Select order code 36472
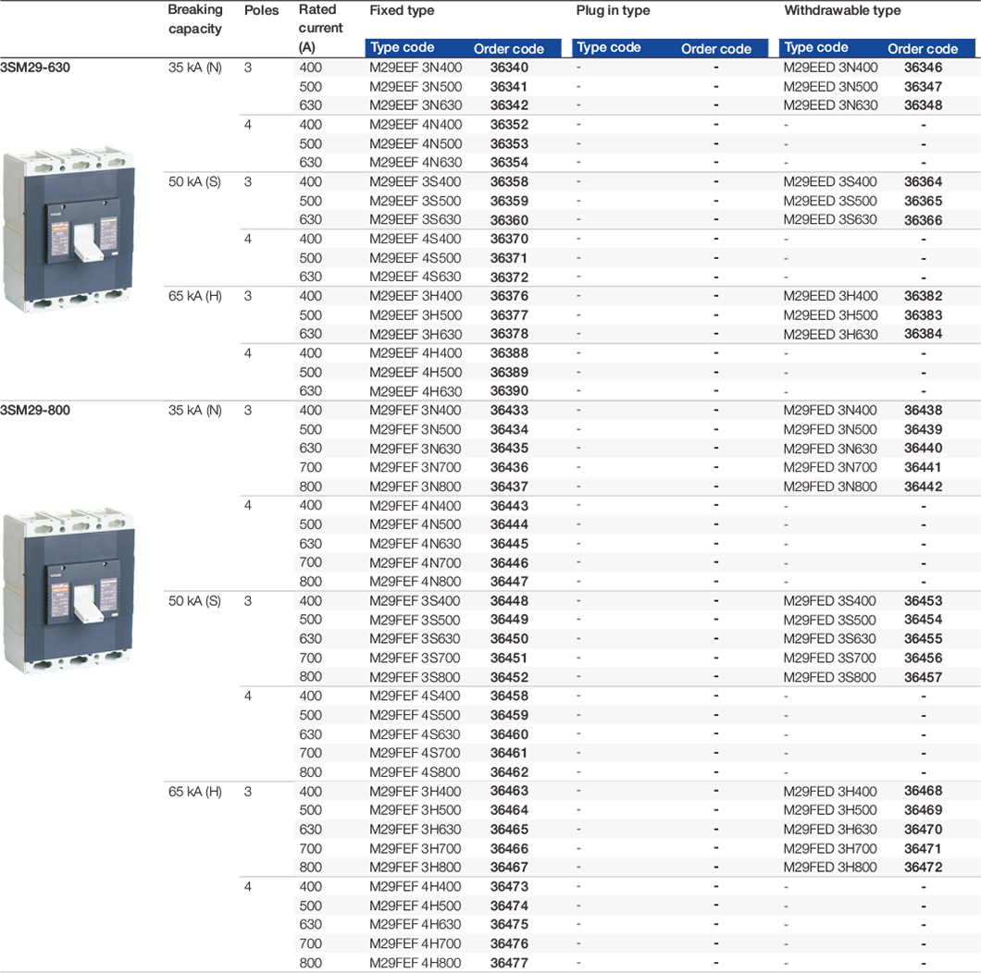This screenshot has width=981, height=973. click(923, 868)
